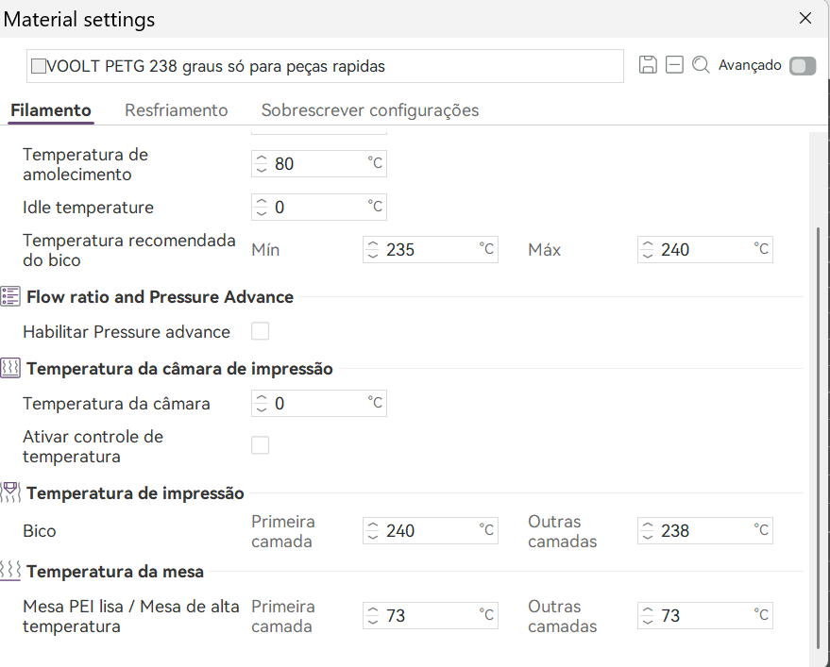Click stepper arrows for Bico Outras camadas
The width and height of the screenshot is (830, 667).
[x=648, y=530]
